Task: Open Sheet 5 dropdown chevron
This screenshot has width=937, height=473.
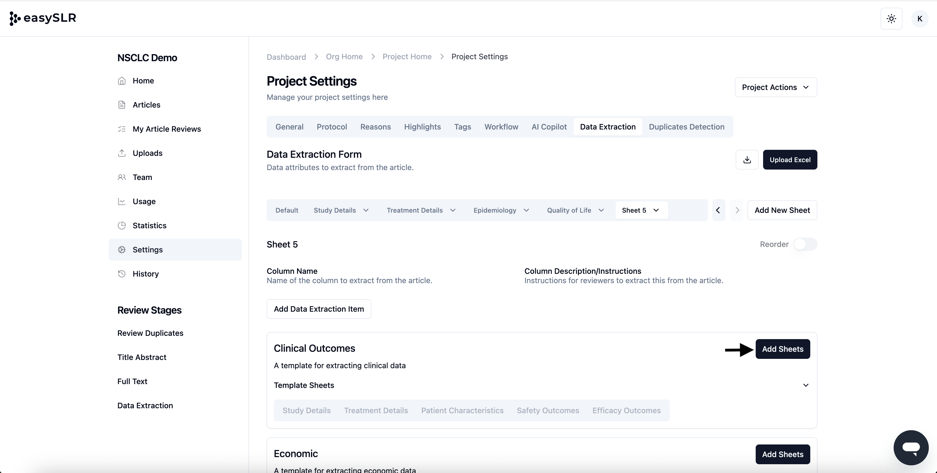Action: tap(656, 210)
